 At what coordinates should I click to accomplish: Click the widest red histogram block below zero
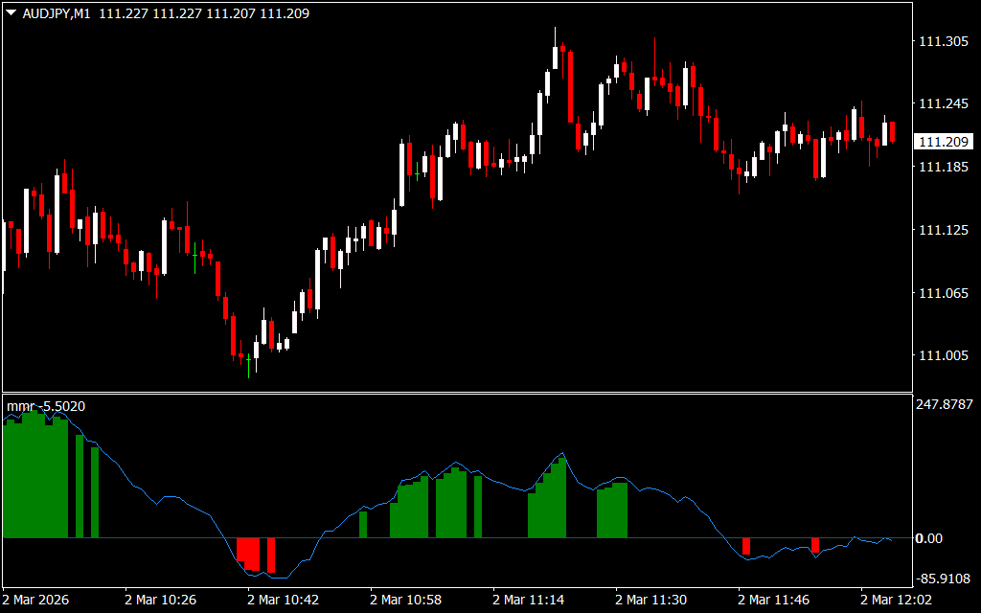(248, 553)
